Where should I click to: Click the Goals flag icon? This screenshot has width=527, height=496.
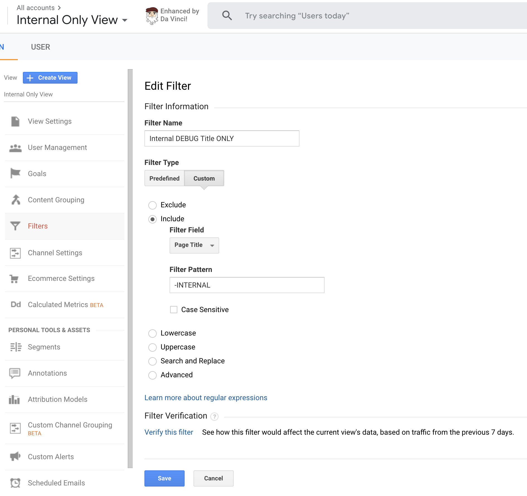(x=15, y=173)
